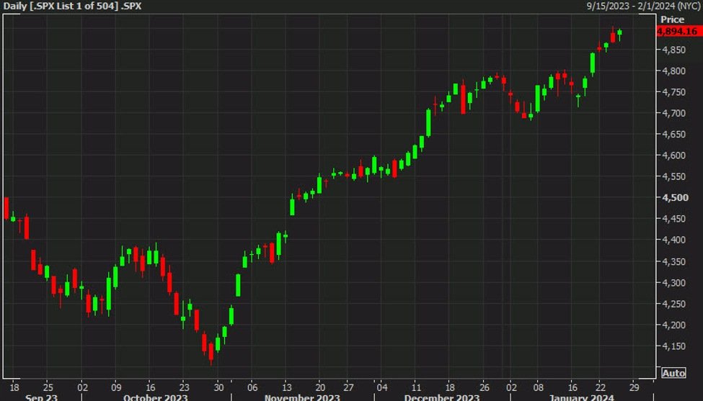Click the 4,700 price axis label
The width and height of the screenshot is (703, 401).
pos(674,113)
